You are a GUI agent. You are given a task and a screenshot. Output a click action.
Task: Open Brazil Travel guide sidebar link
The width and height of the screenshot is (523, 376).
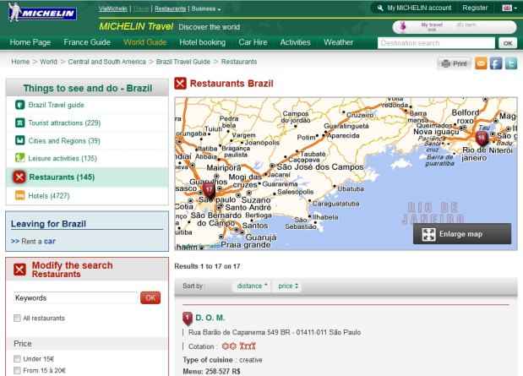pos(56,105)
